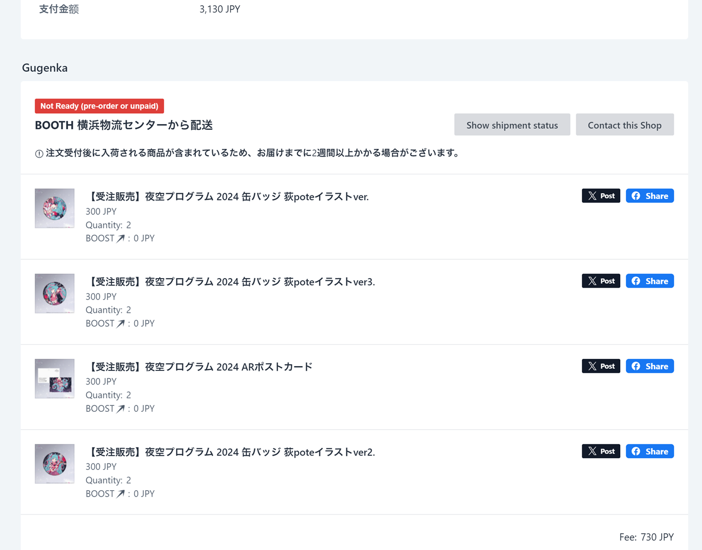The height and width of the screenshot is (550, 702).
Task: Share the 荻poteイラストver3. badge on Facebook
Action: 649,281
